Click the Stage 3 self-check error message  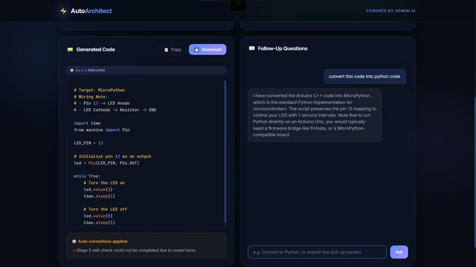[x=136, y=250]
